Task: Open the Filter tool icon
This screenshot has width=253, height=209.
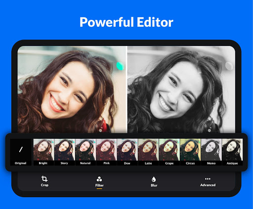Action: click(x=99, y=179)
